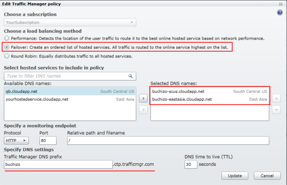Focus the Traffic Manager DNS prefix field
The height and width of the screenshot is (185, 287).
point(58,164)
